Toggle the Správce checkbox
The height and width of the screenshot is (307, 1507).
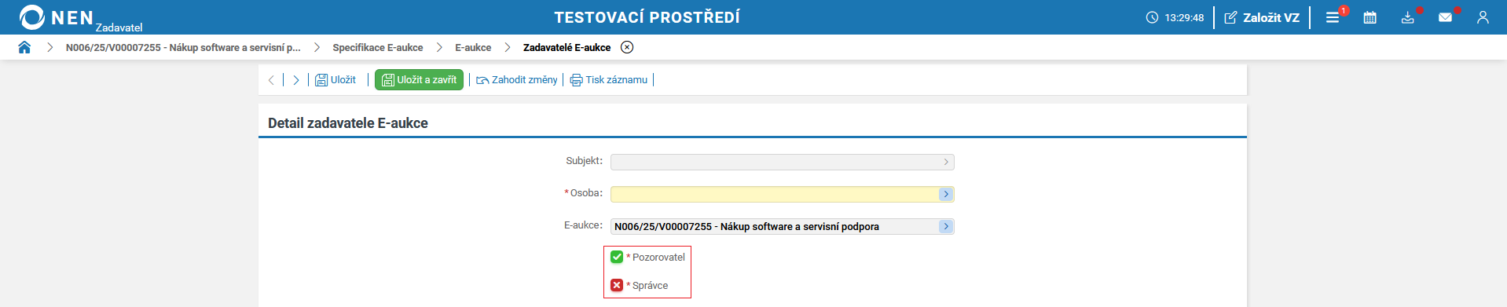617,285
